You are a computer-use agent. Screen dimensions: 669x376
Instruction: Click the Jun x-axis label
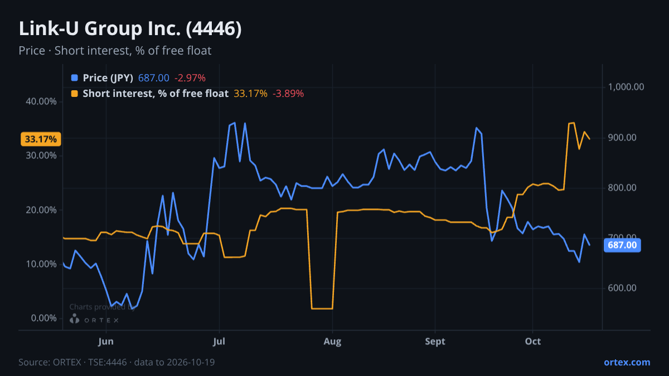pyautogui.click(x=106, y=341)
